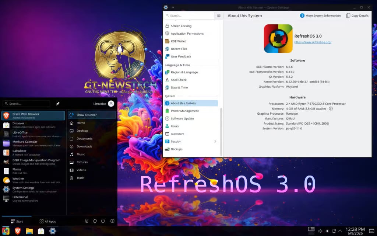This screenshot has width=377, height=236.
Task: Switch to the Start tab
Action: click(x=17, y=221)
